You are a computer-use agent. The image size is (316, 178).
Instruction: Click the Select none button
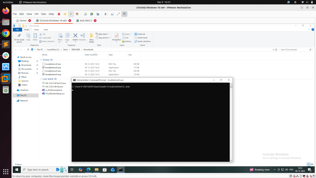[x=142, y=37]
